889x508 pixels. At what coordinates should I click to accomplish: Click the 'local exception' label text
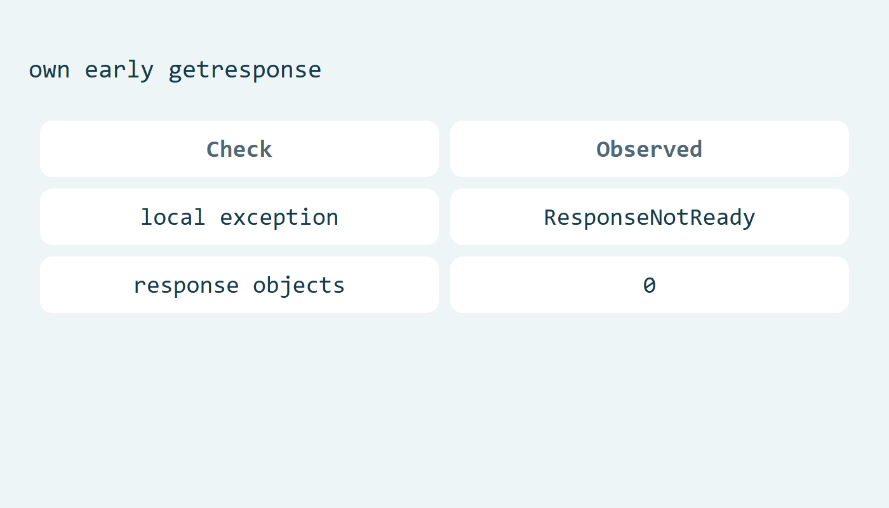[239, 218]
